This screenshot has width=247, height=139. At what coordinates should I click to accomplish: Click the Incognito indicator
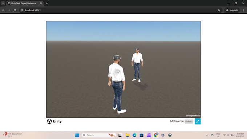[x=232, y=10]
